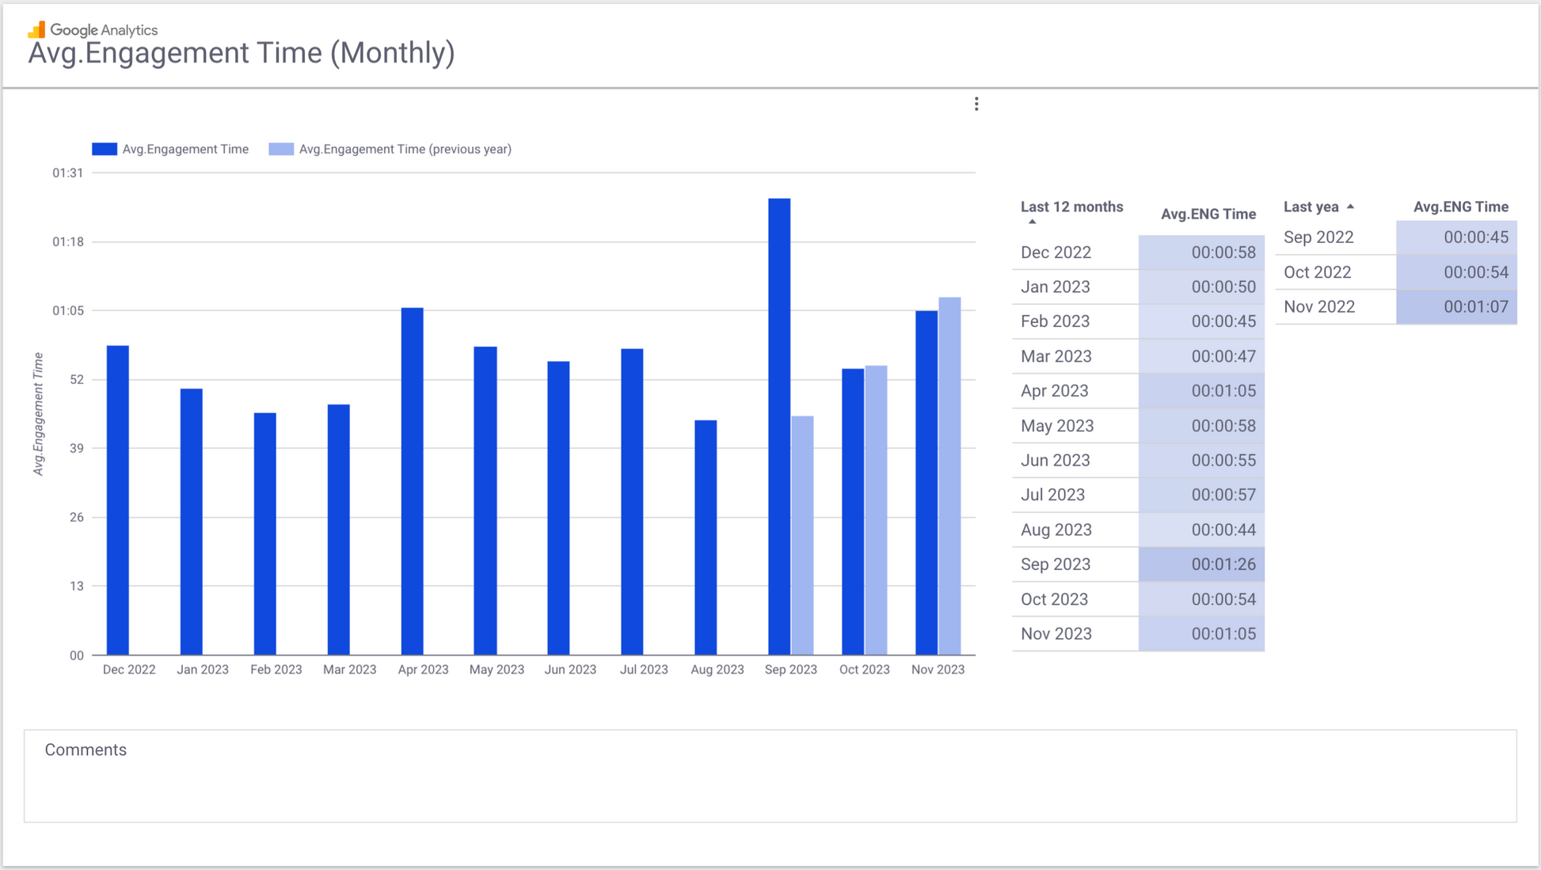Screen dimensions: 1541x870
Task: Click the Sep 2023 previous-year light bar
Action: (x=802, y=535)
